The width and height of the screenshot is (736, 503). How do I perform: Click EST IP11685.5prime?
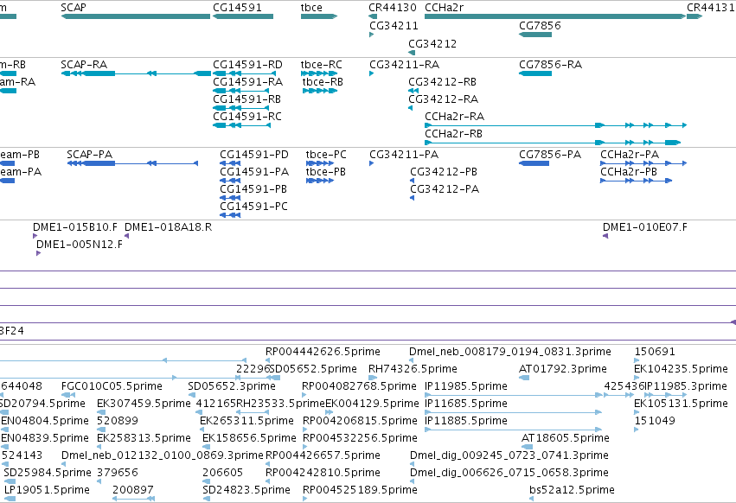tap(465, 404)
